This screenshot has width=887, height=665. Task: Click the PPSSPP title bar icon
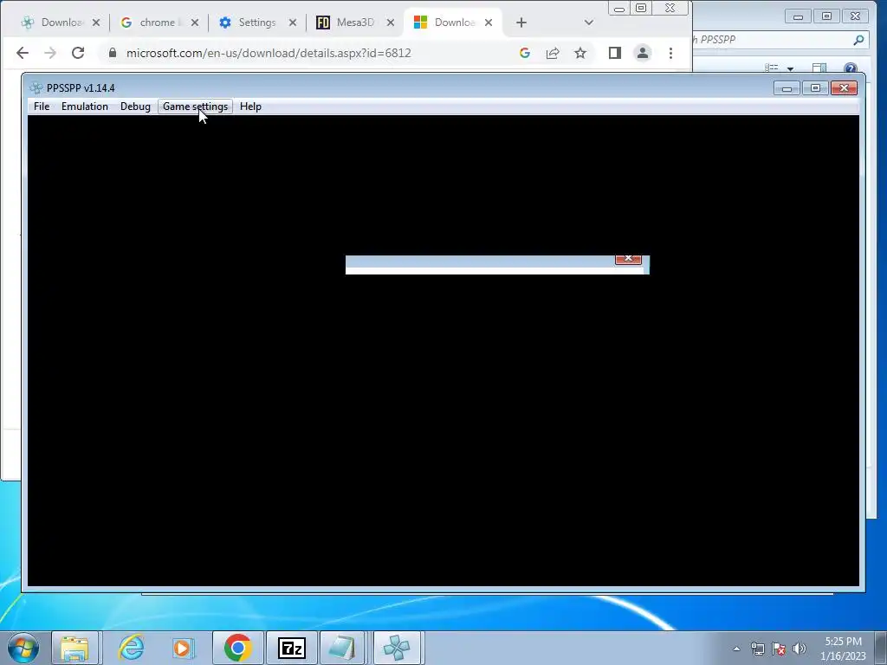coord(36,87)
